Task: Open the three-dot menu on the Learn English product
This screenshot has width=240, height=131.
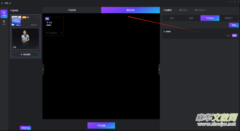Action: 38,17
